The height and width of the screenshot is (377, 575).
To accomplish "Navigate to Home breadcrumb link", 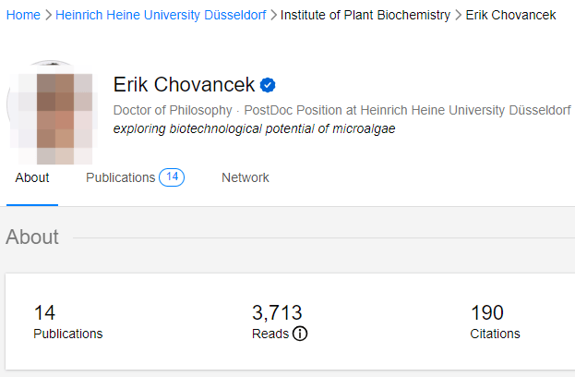I will (23, 15).
